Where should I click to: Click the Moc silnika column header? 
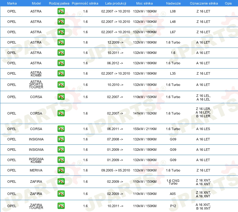(x=145, y=3)
